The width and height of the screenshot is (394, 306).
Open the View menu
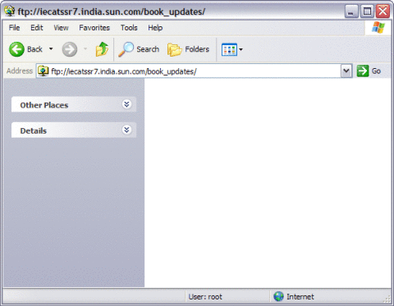click(61, 28)
